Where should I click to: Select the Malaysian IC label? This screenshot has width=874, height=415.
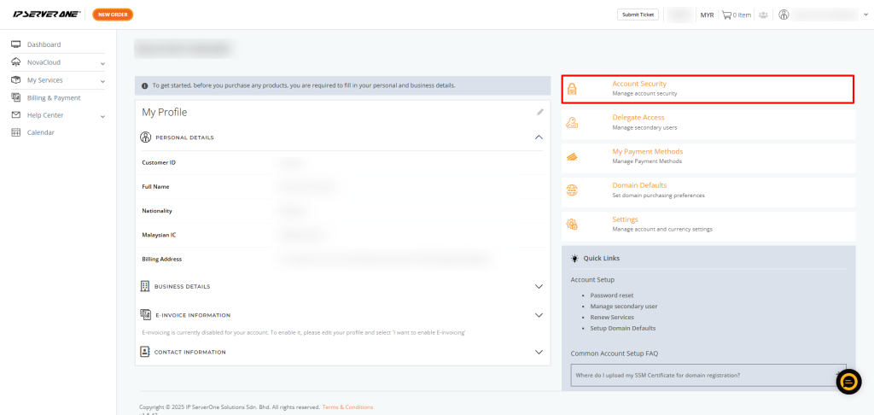(159, 235)
